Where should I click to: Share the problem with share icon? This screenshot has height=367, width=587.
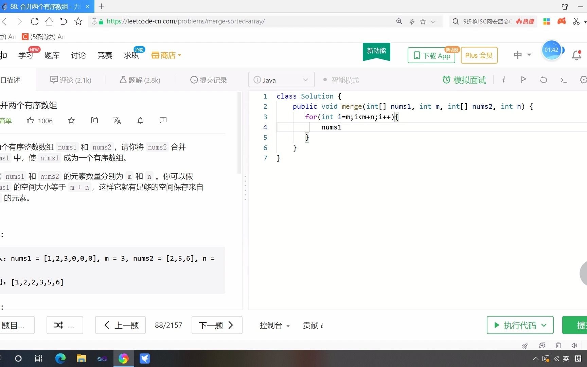tap(94, 120)
